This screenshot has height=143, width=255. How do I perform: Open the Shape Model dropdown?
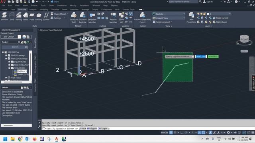(x=59, y=14)
